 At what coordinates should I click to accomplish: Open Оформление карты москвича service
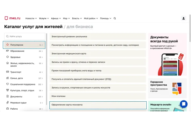(98, 105)
